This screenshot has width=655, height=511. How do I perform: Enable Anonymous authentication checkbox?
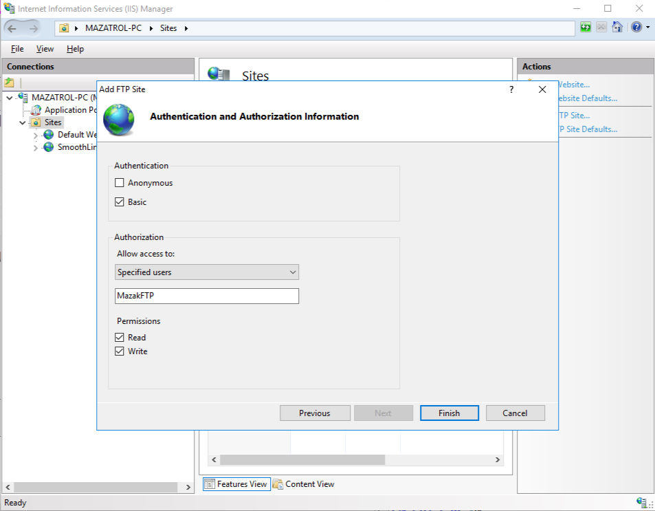(x=120, y=183)
